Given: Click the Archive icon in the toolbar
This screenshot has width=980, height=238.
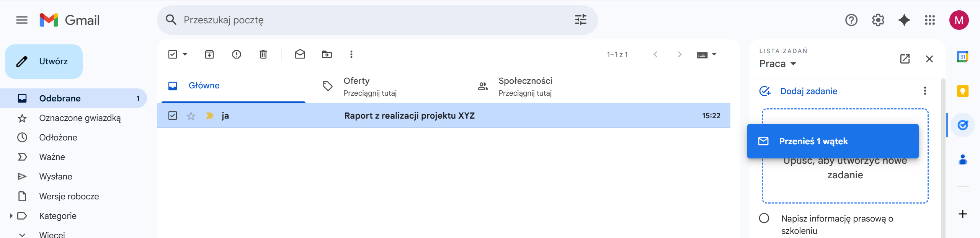Looking at the screenshot, I should click(209, 54).
